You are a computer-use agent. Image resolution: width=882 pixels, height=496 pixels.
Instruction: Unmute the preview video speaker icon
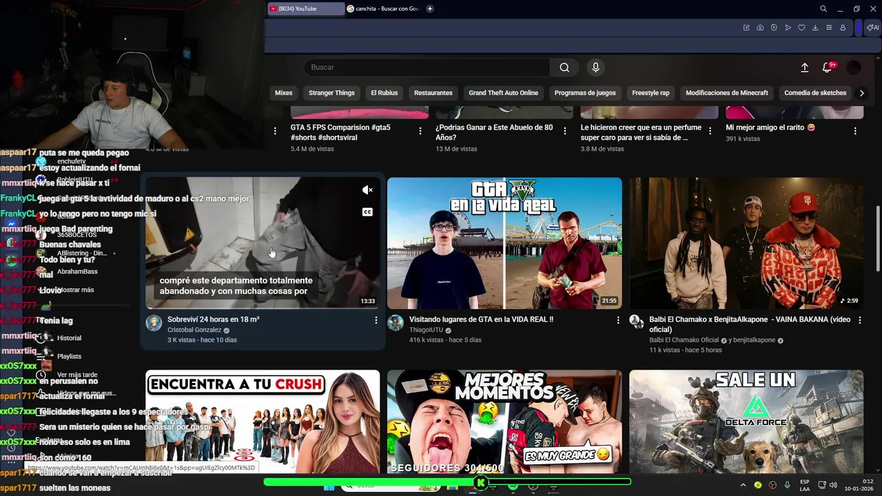coord(367,190)
